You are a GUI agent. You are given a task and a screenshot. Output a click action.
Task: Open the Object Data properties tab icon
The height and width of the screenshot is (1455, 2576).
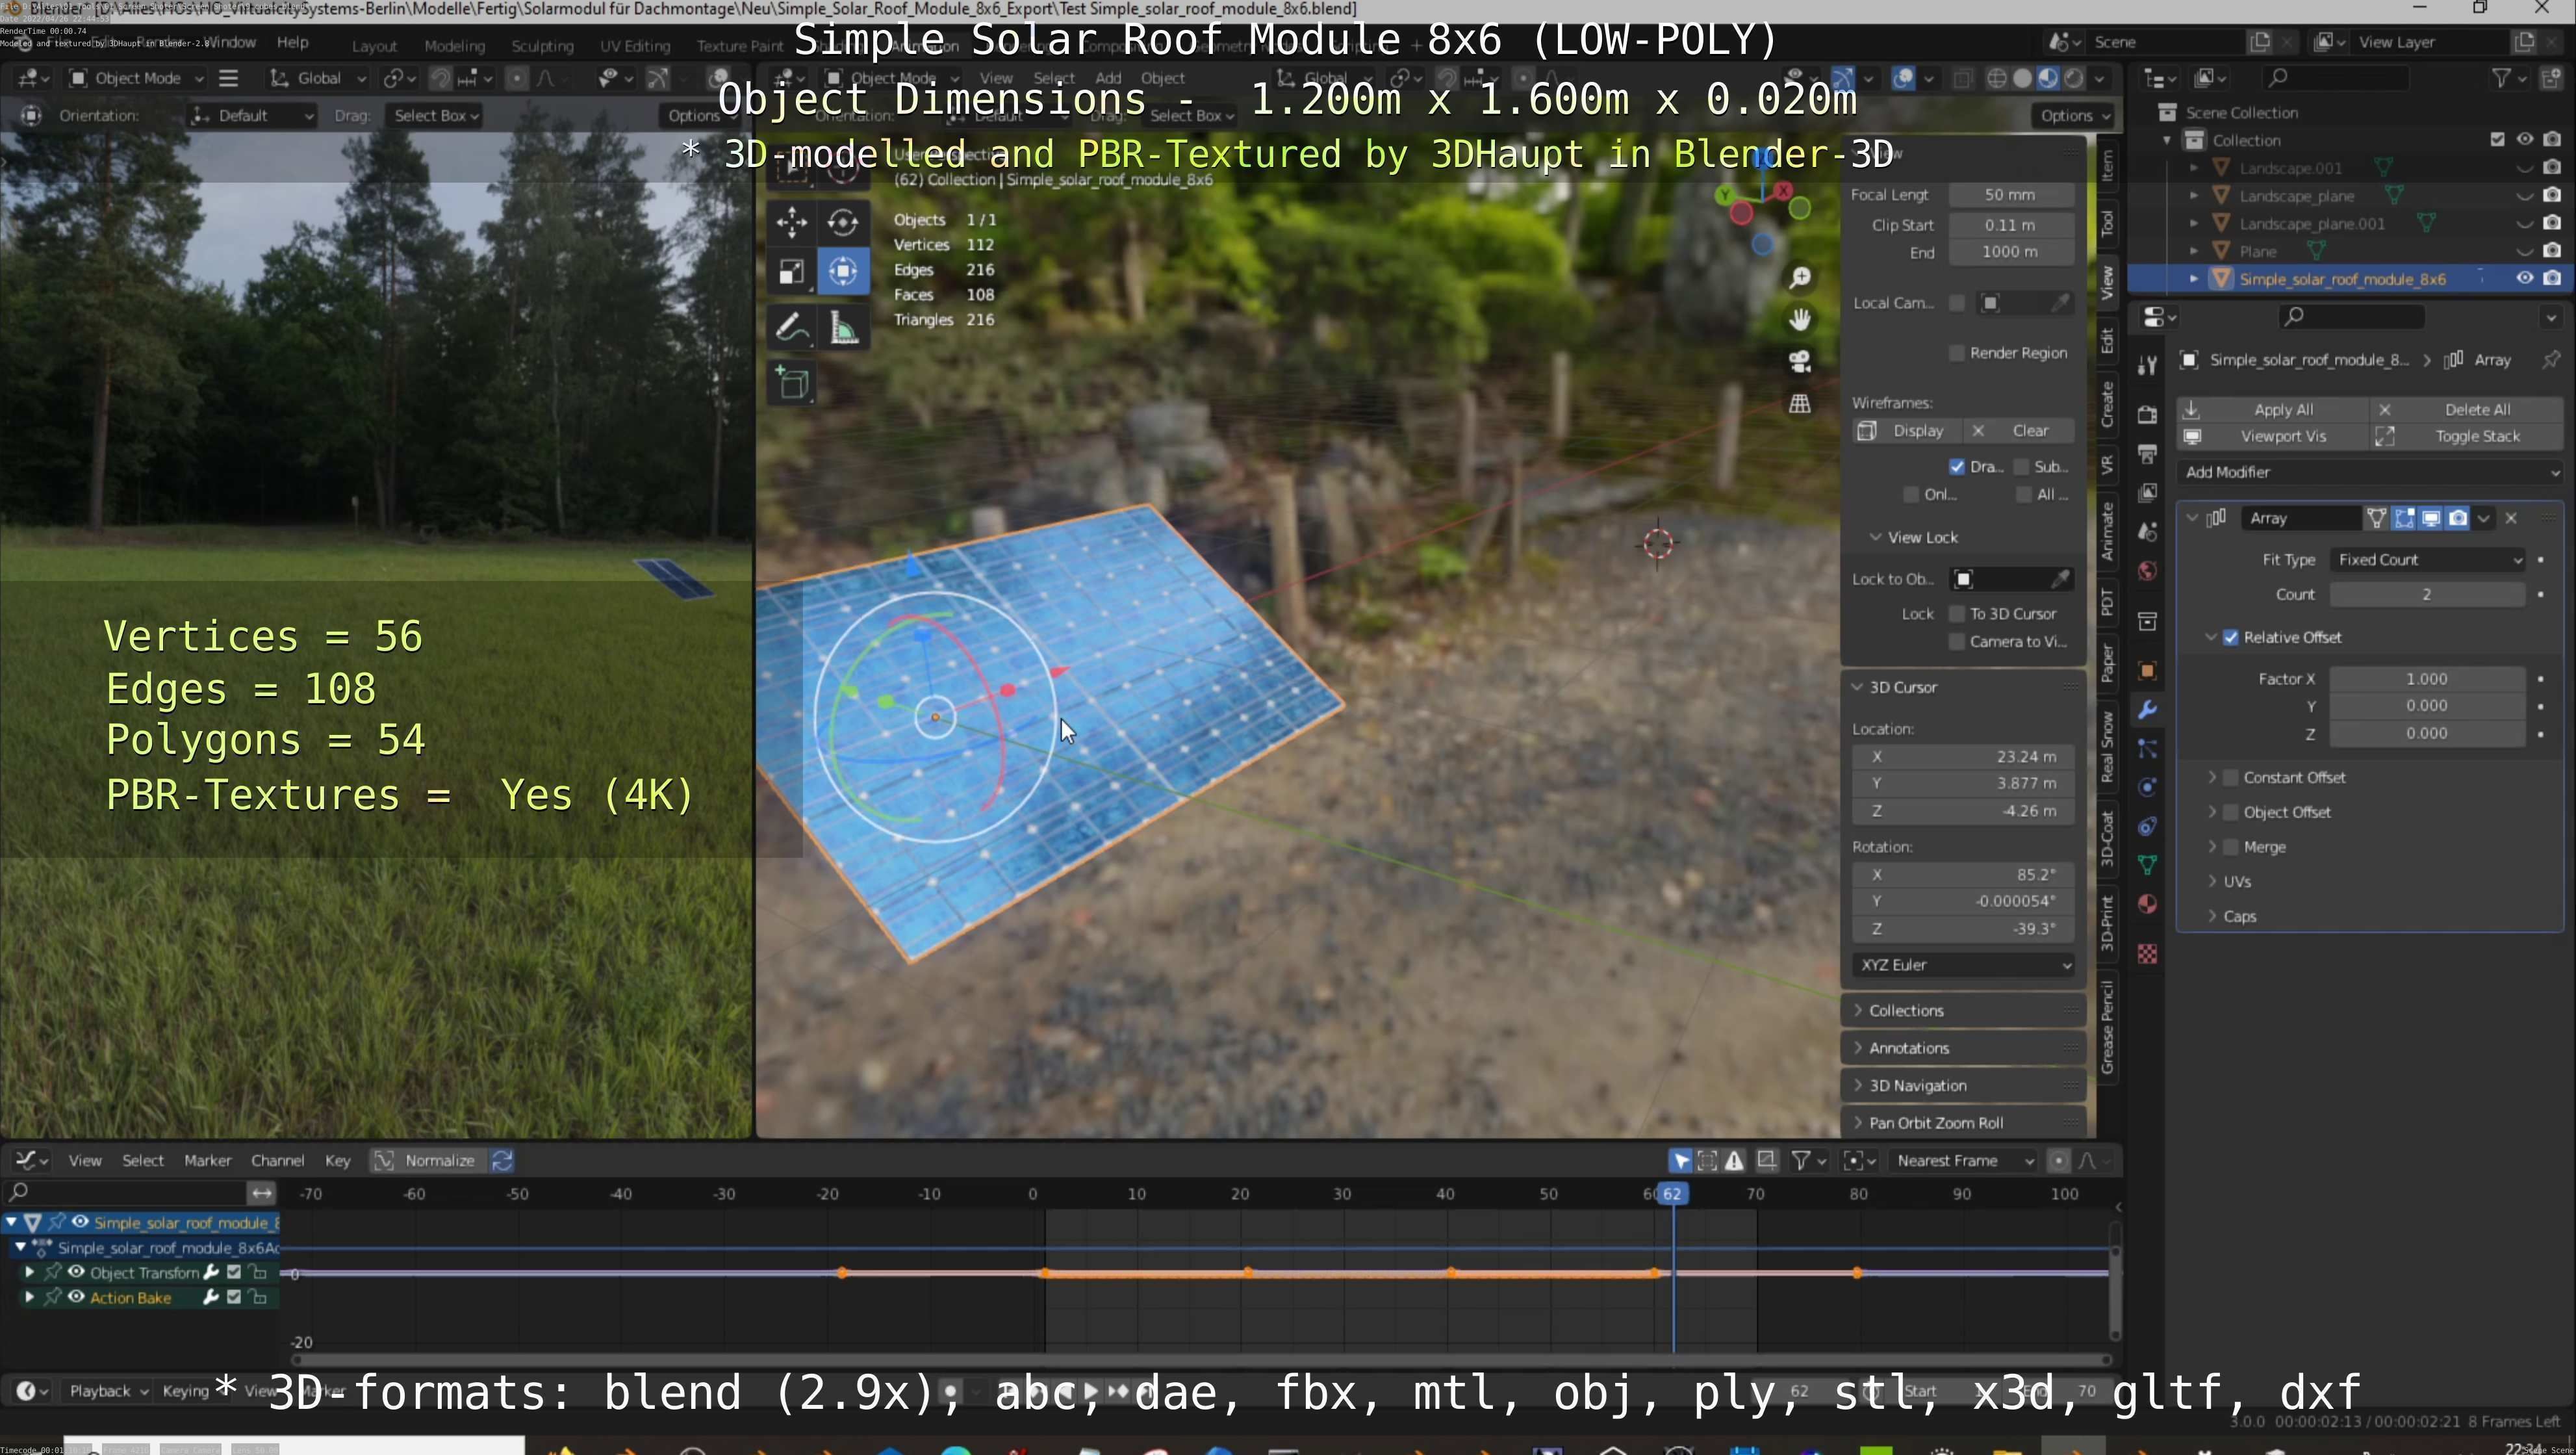(2147, 865)
